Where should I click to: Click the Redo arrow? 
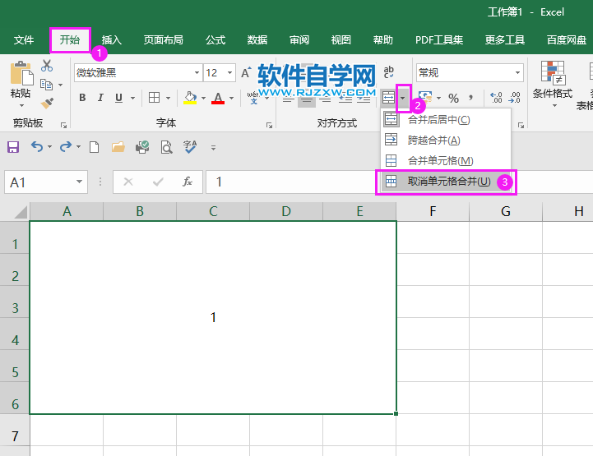click(x=66, y=146)
